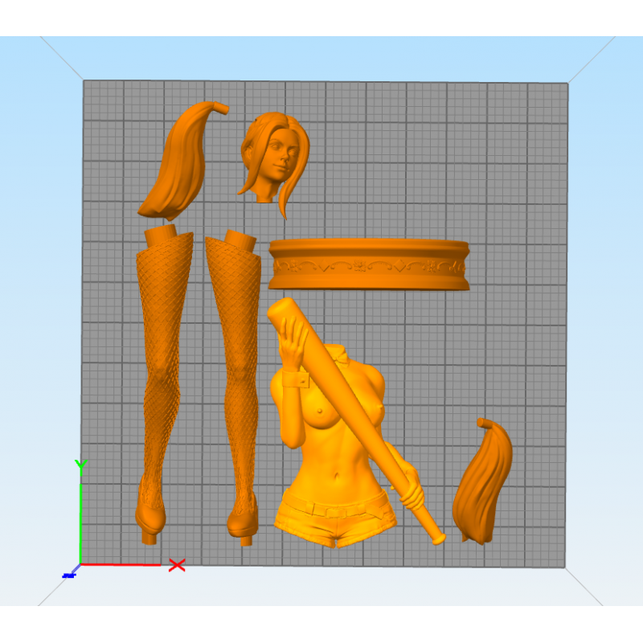Click the red X axis marker
Screen dimensions: 643x643
point(178,565)
